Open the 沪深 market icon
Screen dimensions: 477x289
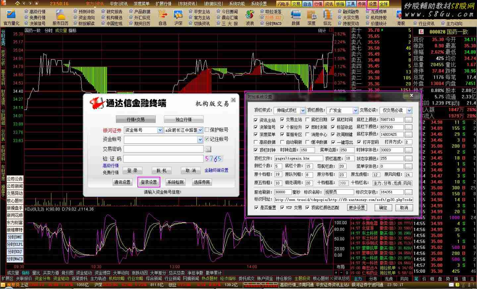tap(179, 17)
